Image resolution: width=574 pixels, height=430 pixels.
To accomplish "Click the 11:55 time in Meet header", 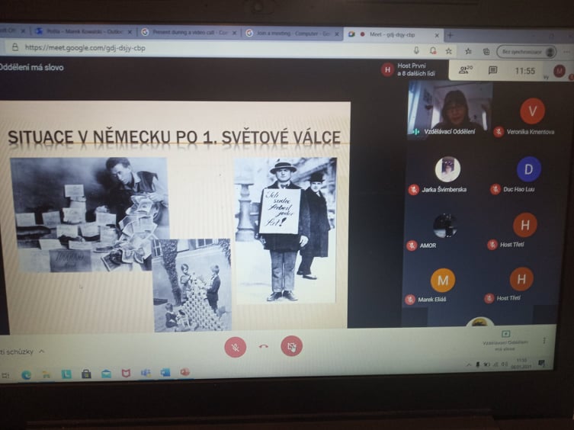I will click(525, 71).
